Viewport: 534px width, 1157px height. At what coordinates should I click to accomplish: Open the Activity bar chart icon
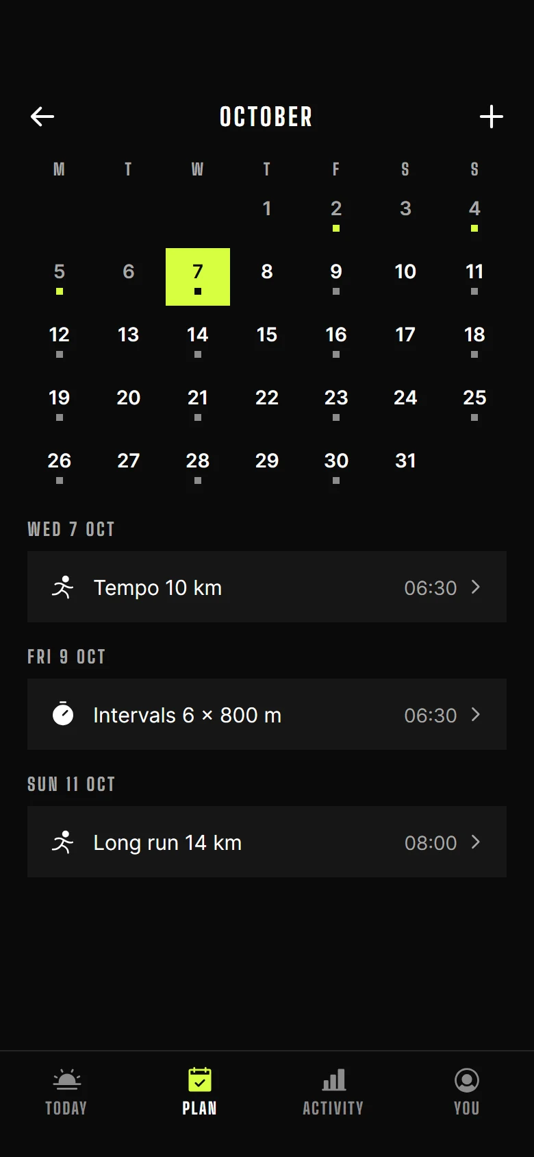(x=333, y=1080)
